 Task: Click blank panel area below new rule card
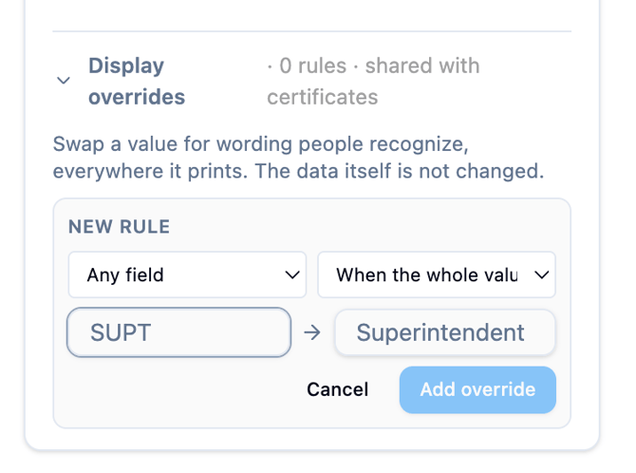[312, 439]
